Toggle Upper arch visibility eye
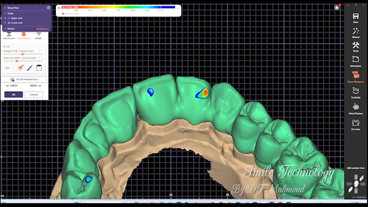 pyautogui.click(x=9, y=18)
